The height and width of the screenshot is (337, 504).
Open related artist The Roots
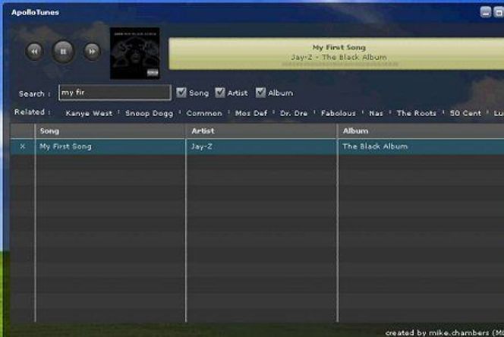click(416, 113)
